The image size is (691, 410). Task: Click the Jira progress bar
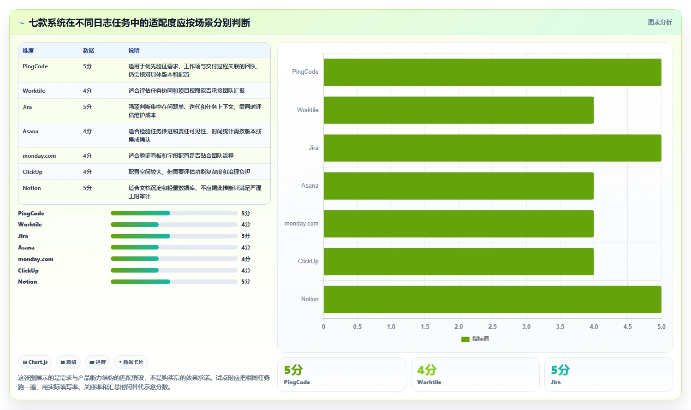174,236
